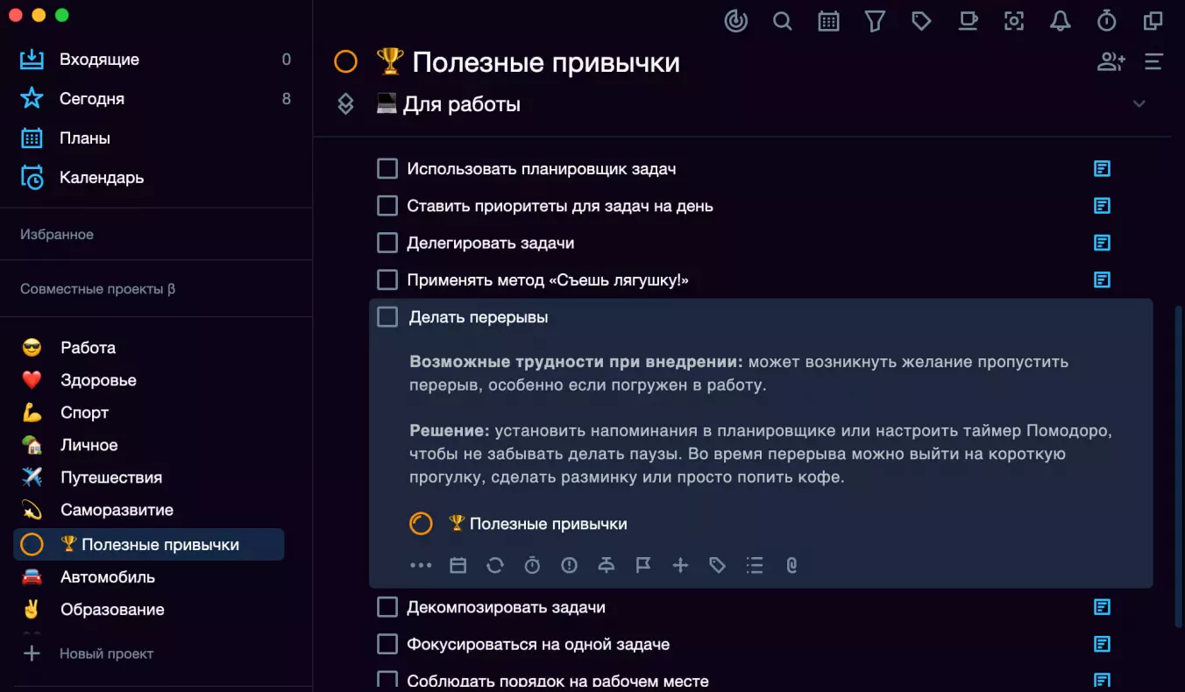Pin the task with the pushpin icon
Screen dimensions: 1185x692
click(x=607, y=566)
